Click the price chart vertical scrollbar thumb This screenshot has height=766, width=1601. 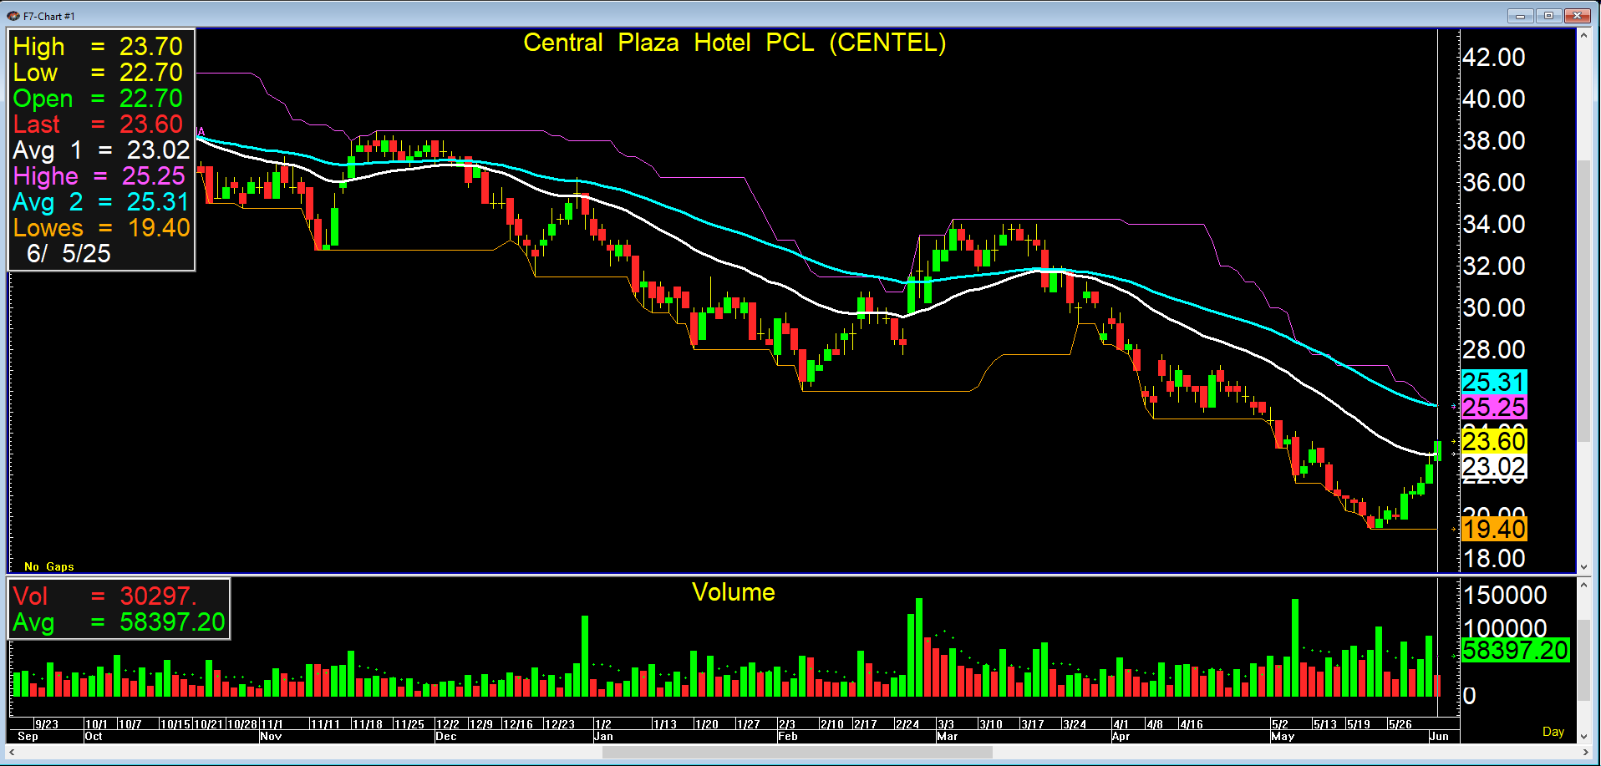[x=1583, y=301]
